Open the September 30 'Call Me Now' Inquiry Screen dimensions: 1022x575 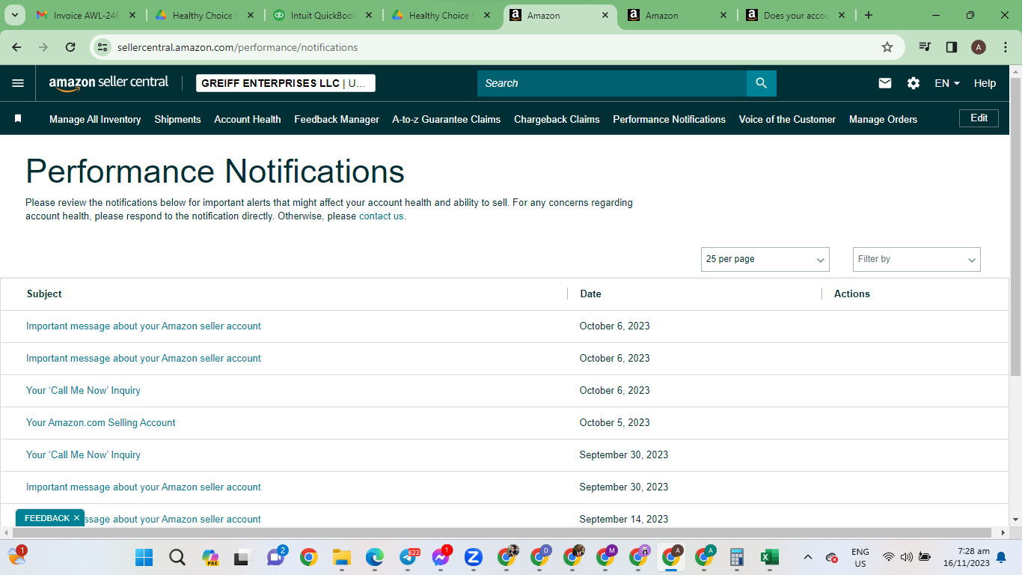click(83, 454)
